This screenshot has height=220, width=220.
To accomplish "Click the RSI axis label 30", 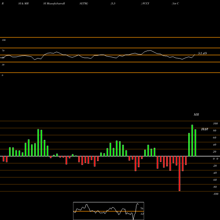I will [x=3, y=65].
